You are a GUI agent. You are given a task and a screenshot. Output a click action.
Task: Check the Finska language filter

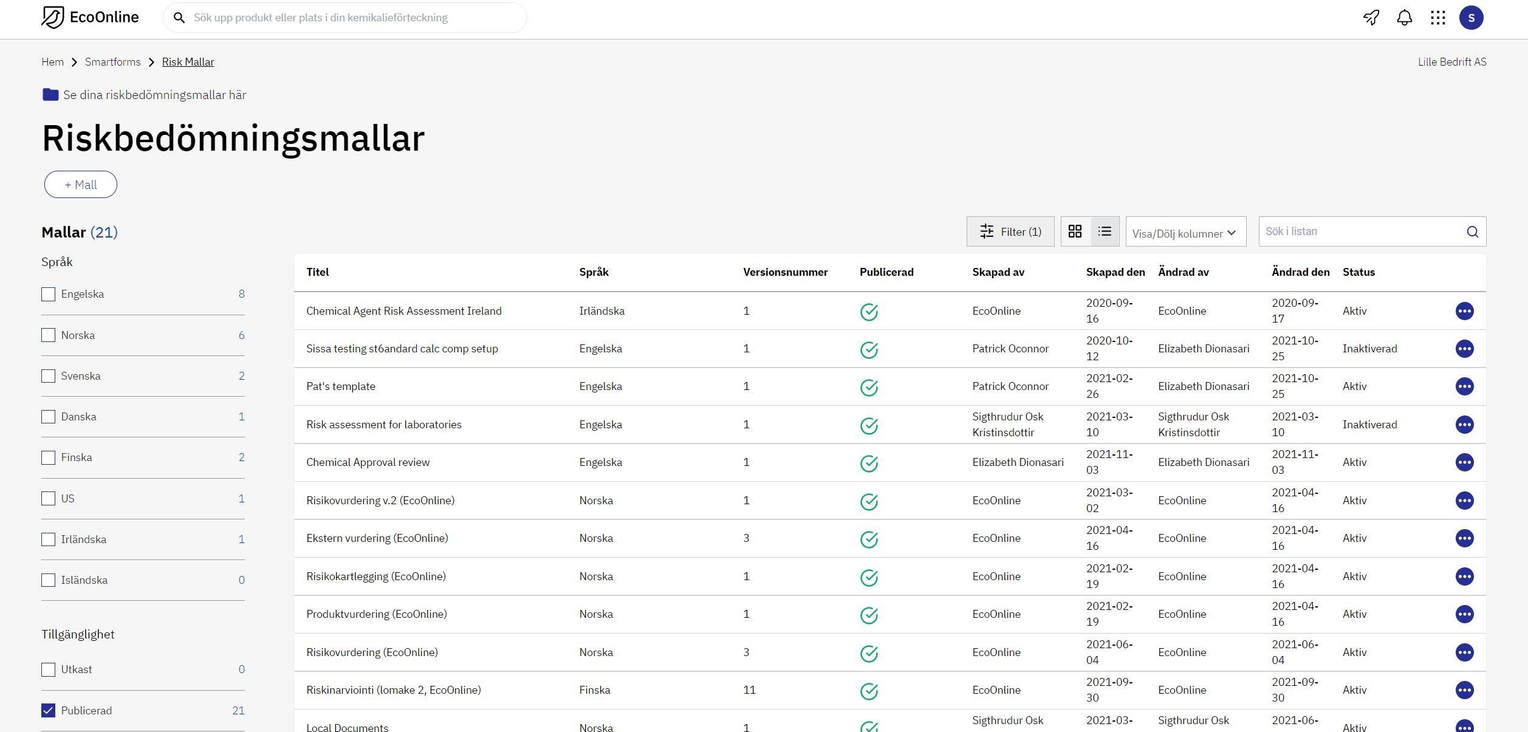pos(49,457)
